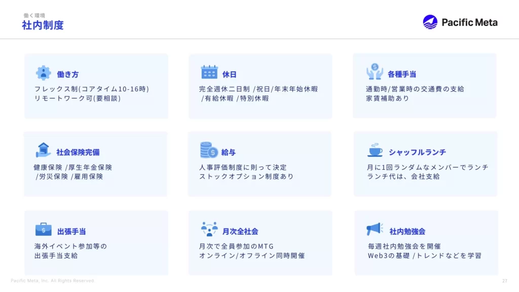Screen dimensions: 519x292
Task: Select the briefcase icon beside 出張手当
Action: point(43,229)
